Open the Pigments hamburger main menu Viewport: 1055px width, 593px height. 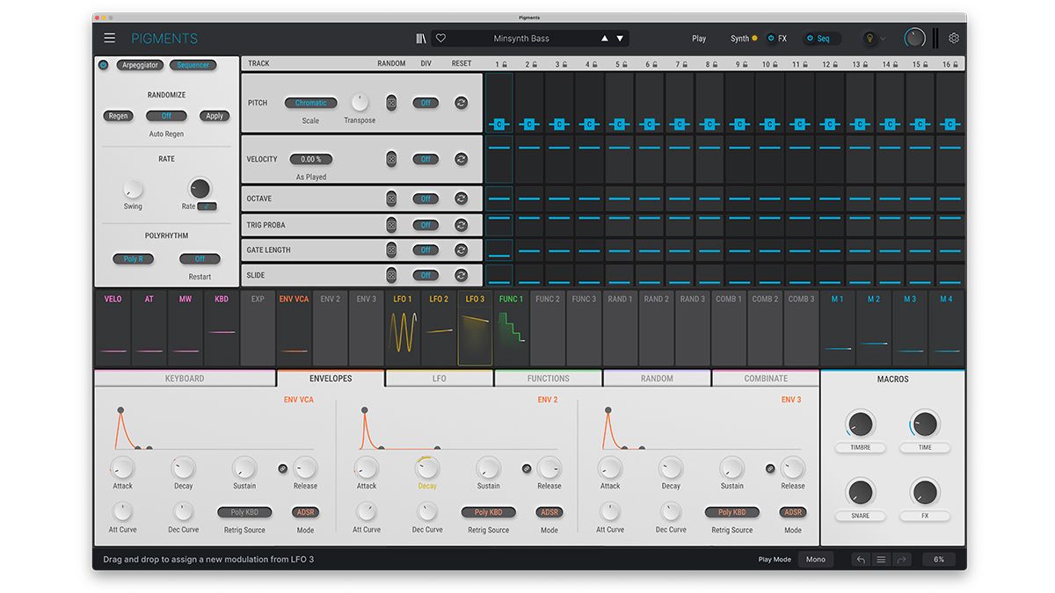pos(109,38)
